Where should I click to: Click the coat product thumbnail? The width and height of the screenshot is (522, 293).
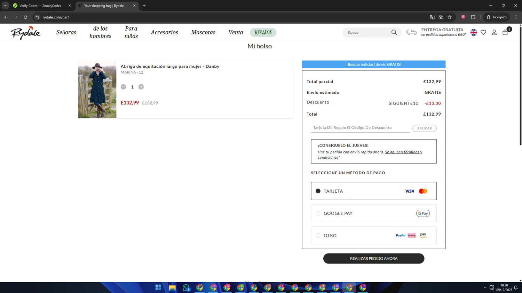pyautogui.click(x=97, y=89)
